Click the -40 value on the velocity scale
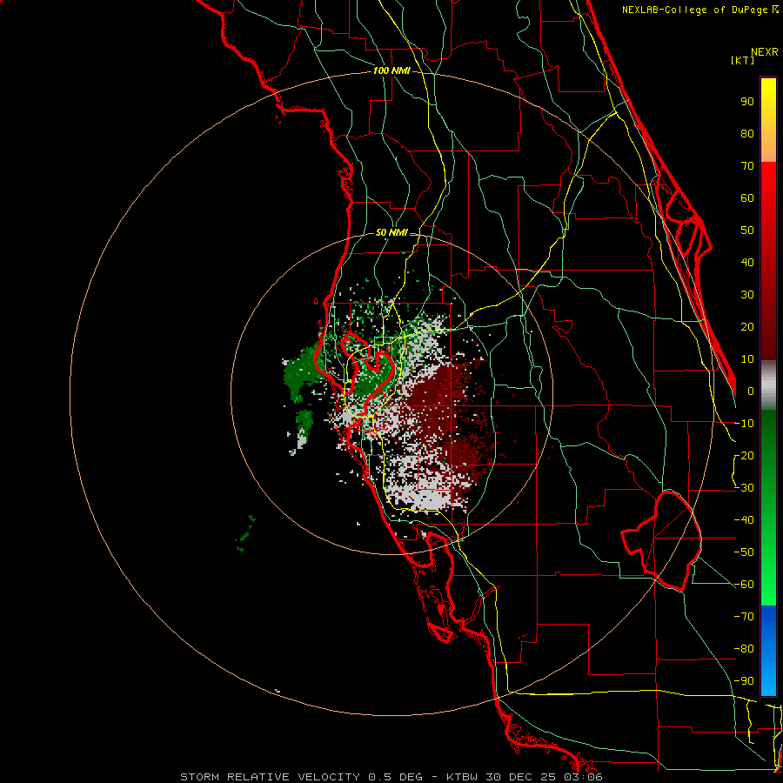This screenshot has height=783, width=783. (744, 520)
